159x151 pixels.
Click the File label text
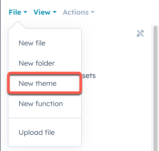tap(15, 12)
